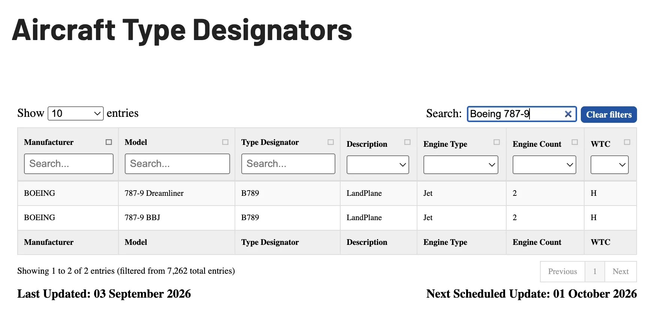Viewport: 670px width, 313px height.
Task: Toggle the Model column sort checkbox
Action: coord(225,142)
